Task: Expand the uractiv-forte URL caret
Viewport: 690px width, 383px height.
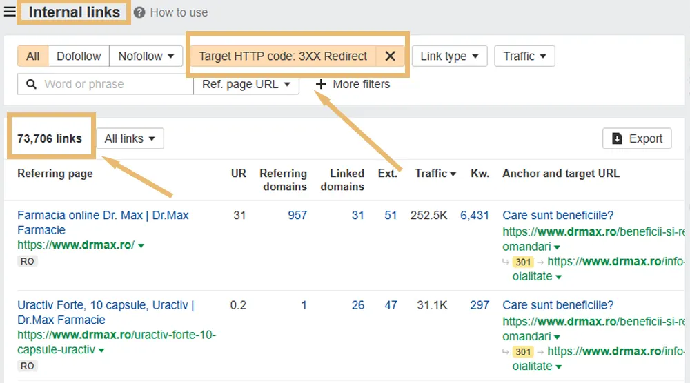Action: 101,351
